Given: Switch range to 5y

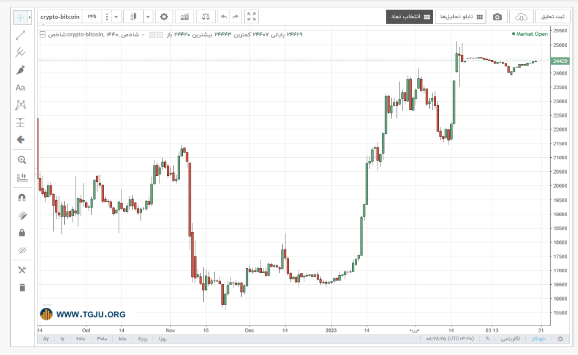Looking at the screenshot, I should tap(46, 339).
